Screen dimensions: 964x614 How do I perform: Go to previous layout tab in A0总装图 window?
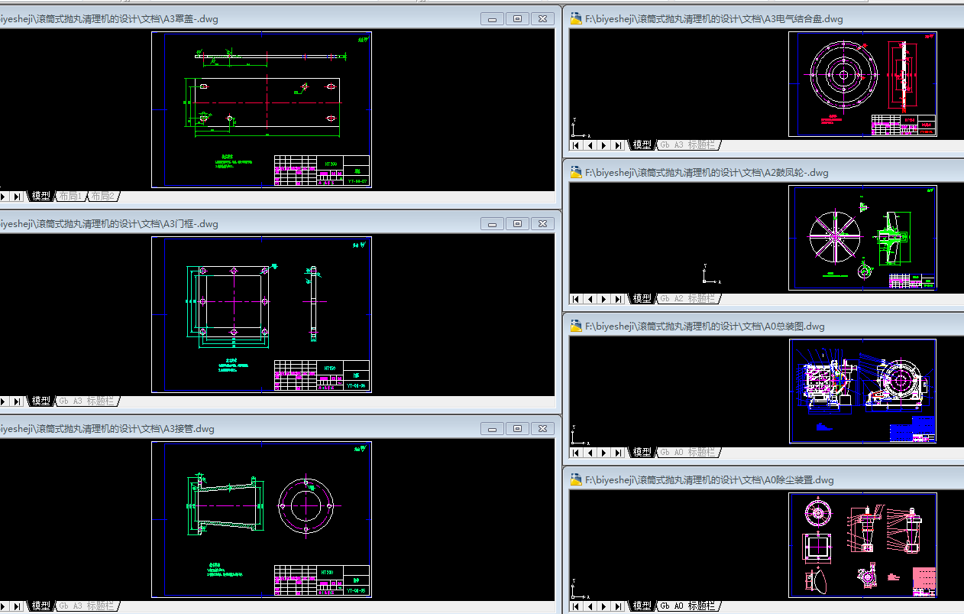(x=590, y=453)
